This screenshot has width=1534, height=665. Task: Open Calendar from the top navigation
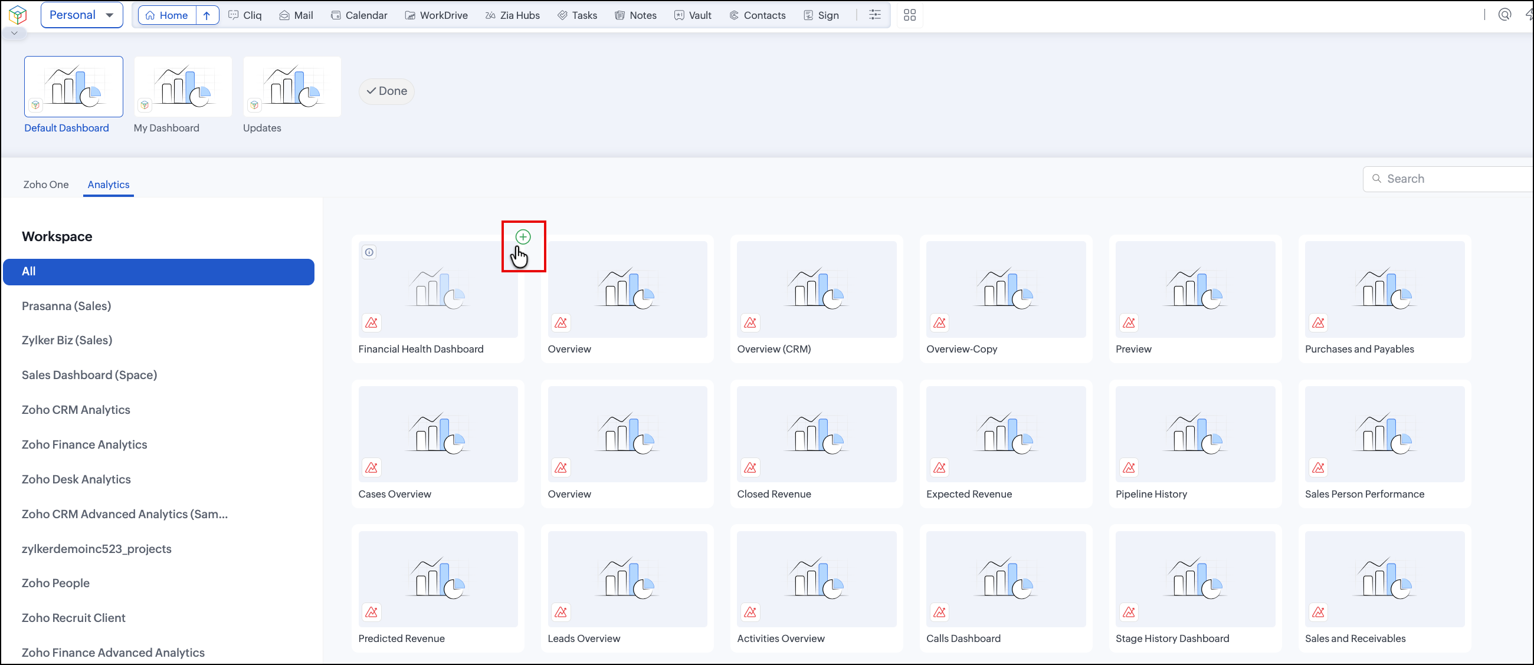(x=359, y=15)
